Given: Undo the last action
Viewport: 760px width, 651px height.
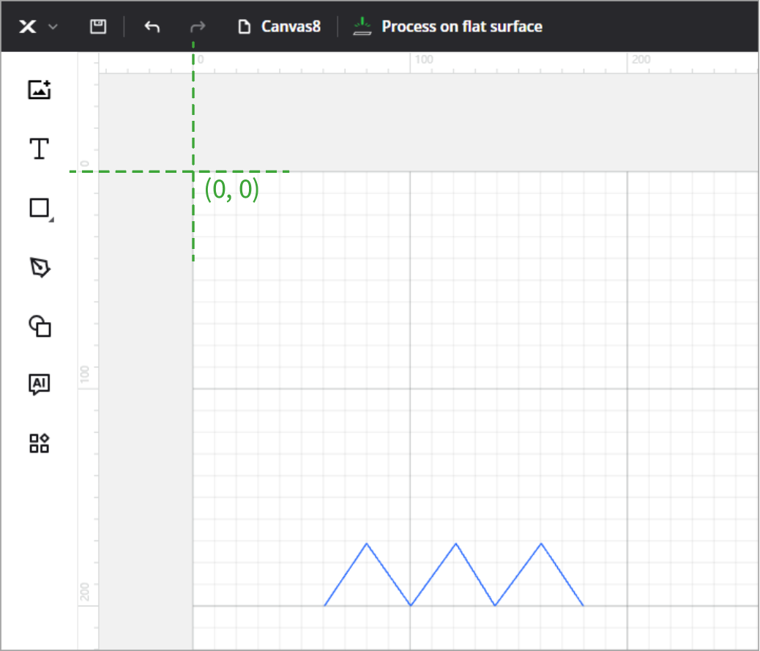Looking at the screenshot, I should pyautogui.click(x=152, y=27).
